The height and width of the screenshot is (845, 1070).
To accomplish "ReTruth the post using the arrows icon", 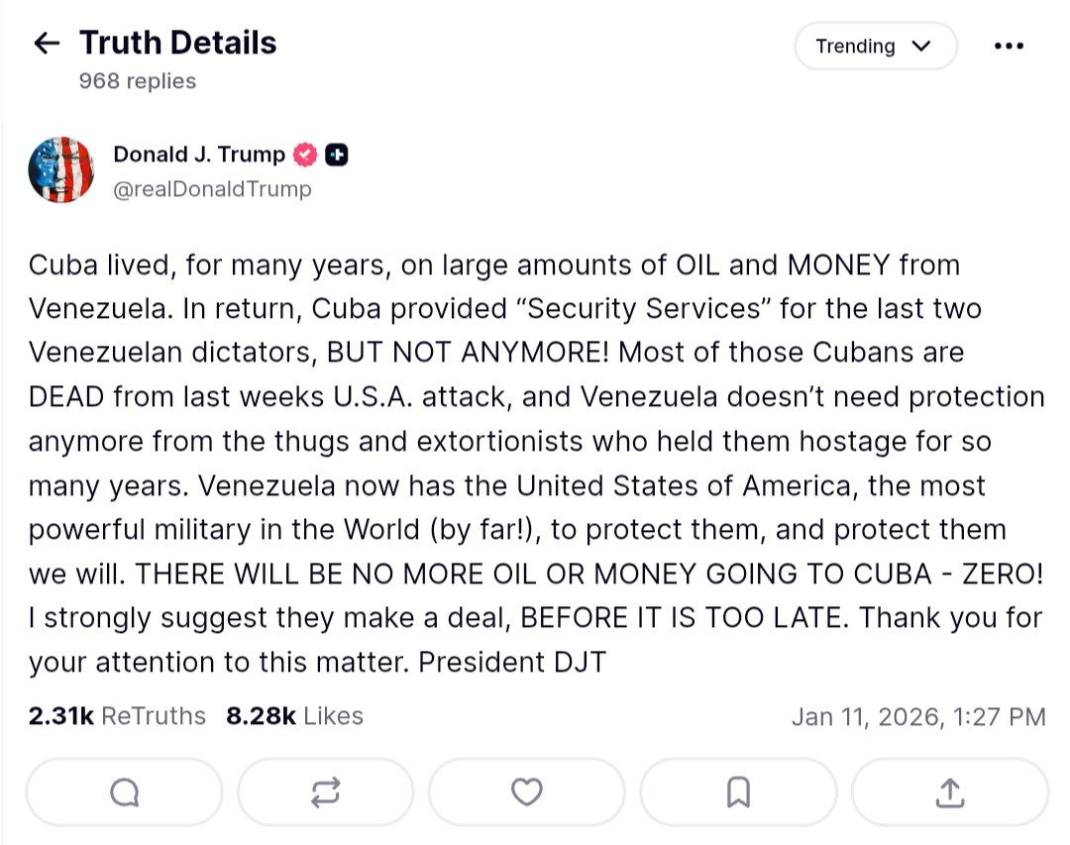I will point(325,792).
